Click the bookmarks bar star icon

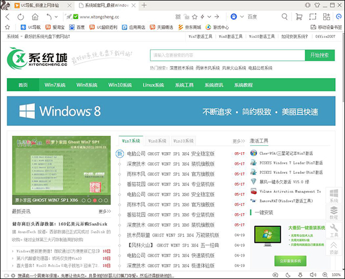pyautogui.click(x=7, y=27)
